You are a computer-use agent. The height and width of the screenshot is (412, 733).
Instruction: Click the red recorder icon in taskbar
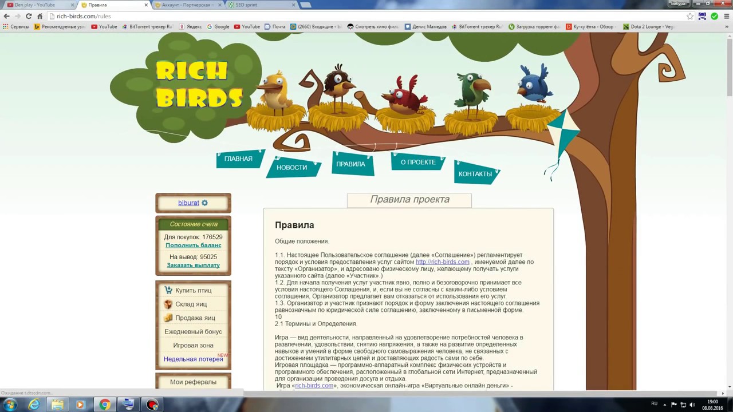pos(152,405)
